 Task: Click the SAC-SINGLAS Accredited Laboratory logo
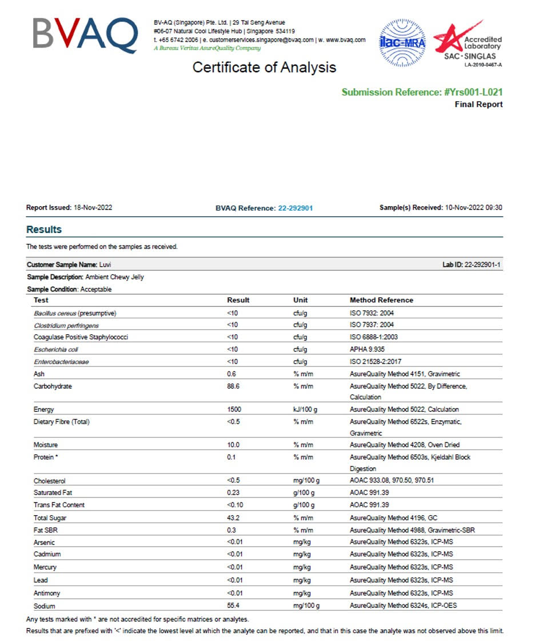[467, 44]
